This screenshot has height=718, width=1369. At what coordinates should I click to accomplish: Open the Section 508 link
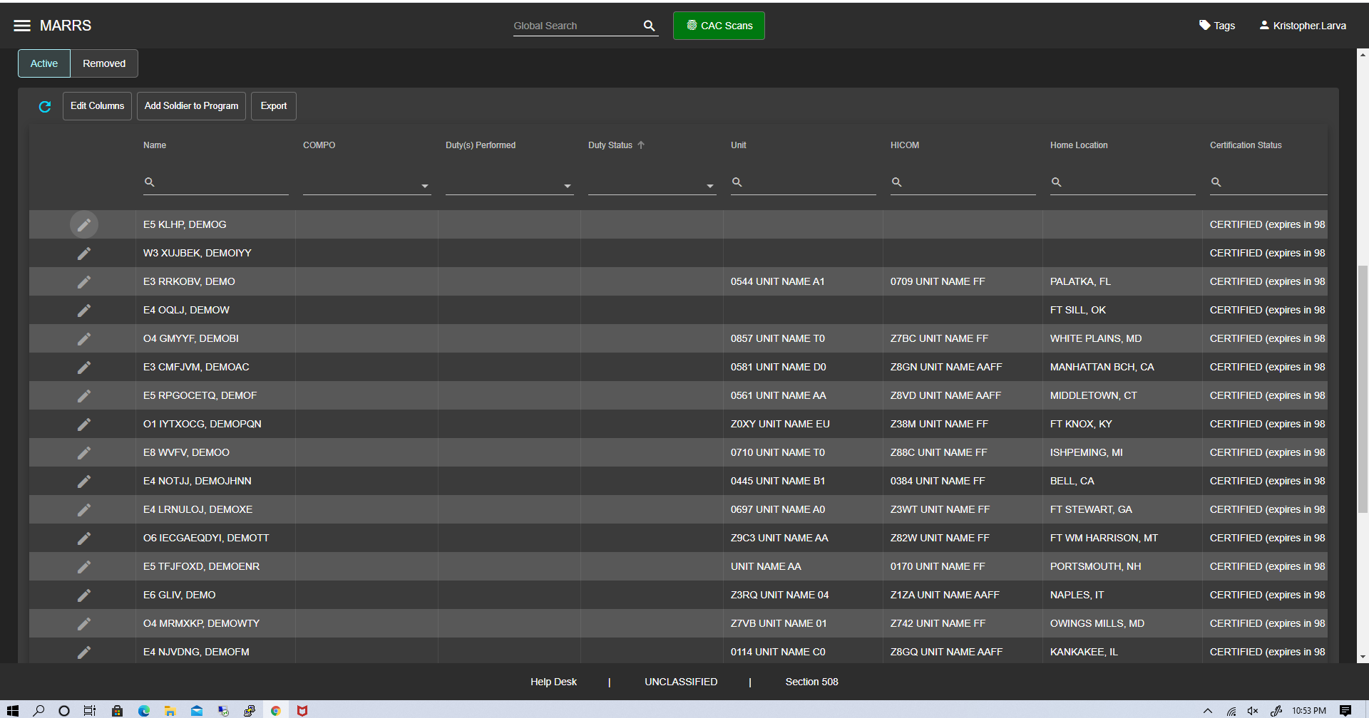(811, 682)
